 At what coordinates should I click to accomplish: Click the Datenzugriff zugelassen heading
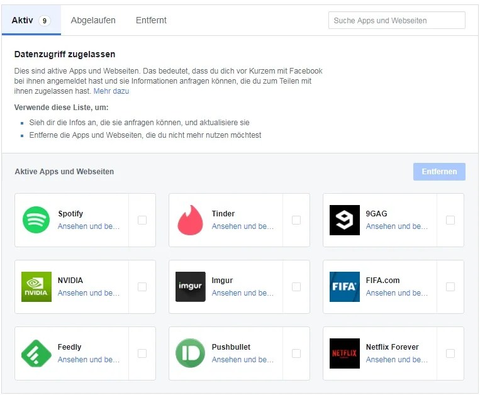[65, 54]
